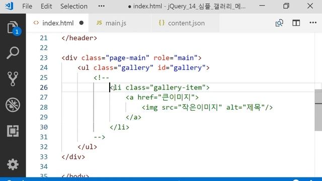Click line number 23 in the gutter
Image resolution: width=322 pixels, height=181 pixels.
click(x=44, y=58)
